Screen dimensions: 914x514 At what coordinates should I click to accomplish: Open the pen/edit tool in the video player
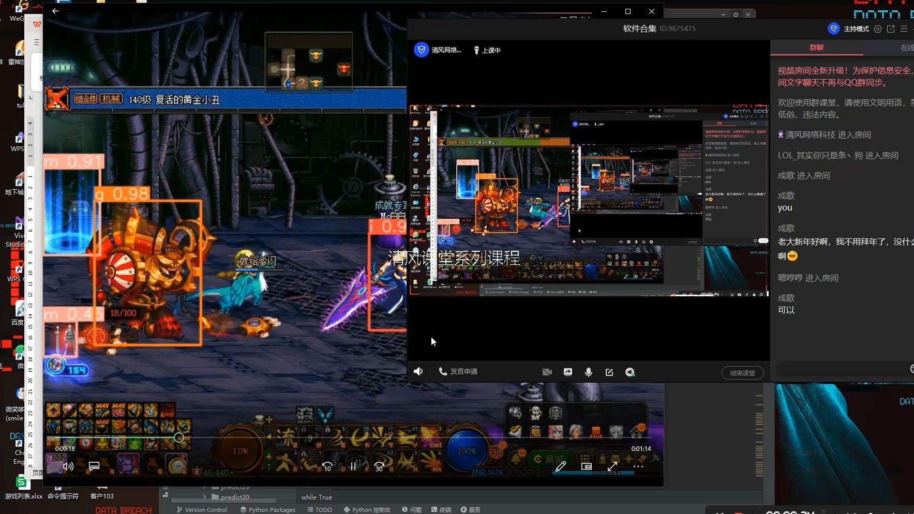(x=560, y=466)
